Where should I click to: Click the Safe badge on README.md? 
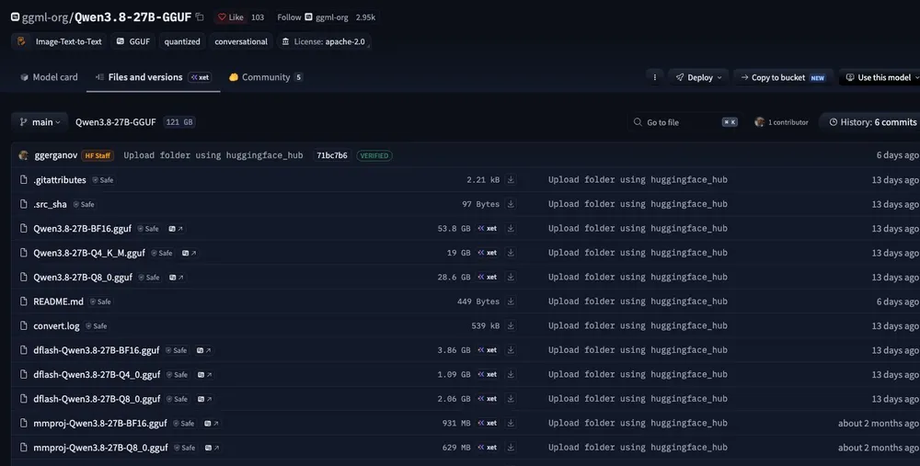100,301
